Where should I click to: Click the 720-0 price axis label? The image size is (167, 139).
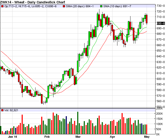point(161,11)
